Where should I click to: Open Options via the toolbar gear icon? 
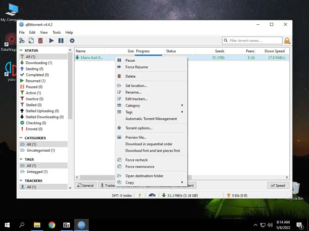(72, 41)
